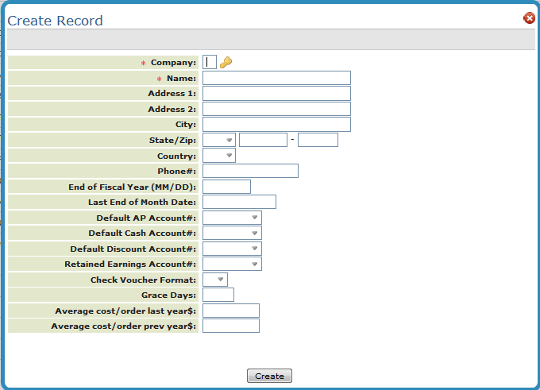Image resolution: width=540 pixels, height=390 pixels.
Task: Click the City input box
Action: pyautogui.click(x=276, y=125)
